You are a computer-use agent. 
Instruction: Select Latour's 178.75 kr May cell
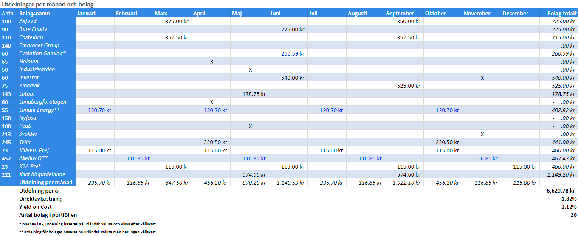[250, 94]
